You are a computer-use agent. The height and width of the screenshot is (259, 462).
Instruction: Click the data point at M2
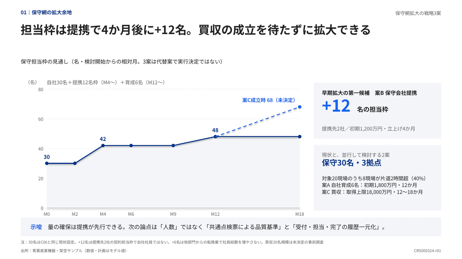pos(75,163)
